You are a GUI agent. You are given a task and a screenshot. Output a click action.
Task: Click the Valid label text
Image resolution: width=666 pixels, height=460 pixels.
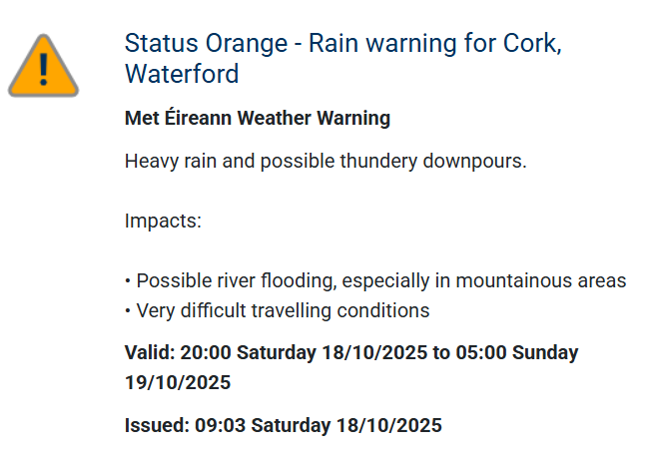[150, 352]
